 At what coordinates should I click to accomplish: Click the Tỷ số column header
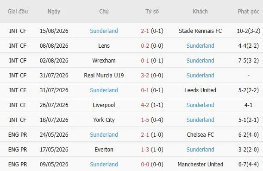pos(152,12)
